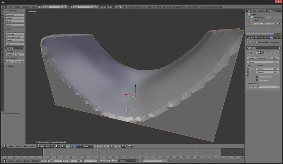Open the Set Origin dropdown

point(15,48)
